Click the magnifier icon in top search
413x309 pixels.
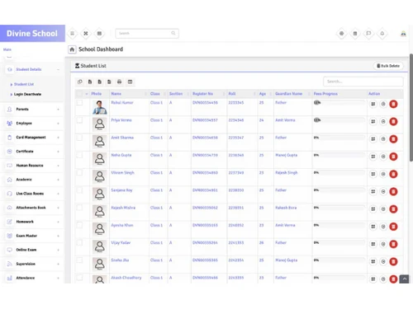pos(173,33)
